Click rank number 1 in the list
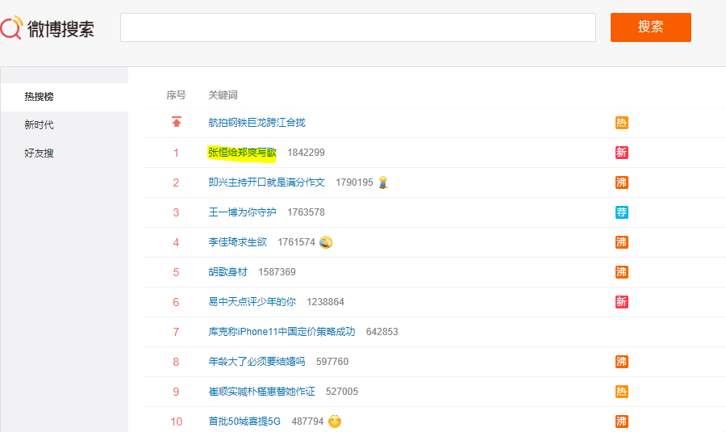 click(176, 153)
